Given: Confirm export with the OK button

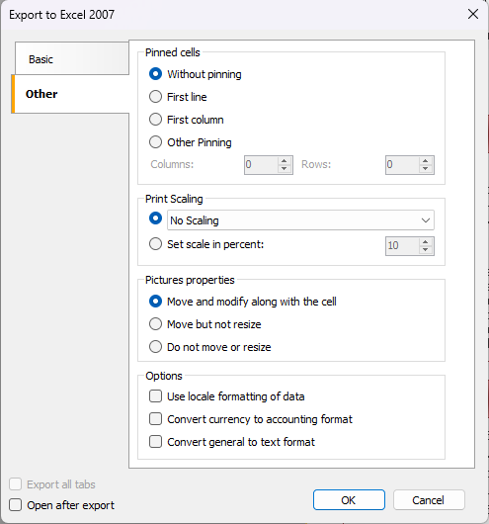Looking at the screenshot, I should [x=349, y=500].
